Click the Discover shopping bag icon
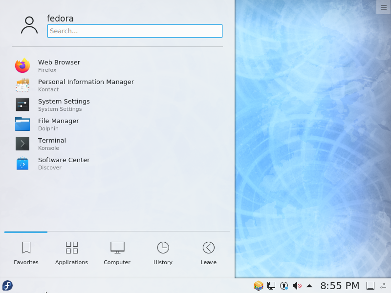 [22, 163]
